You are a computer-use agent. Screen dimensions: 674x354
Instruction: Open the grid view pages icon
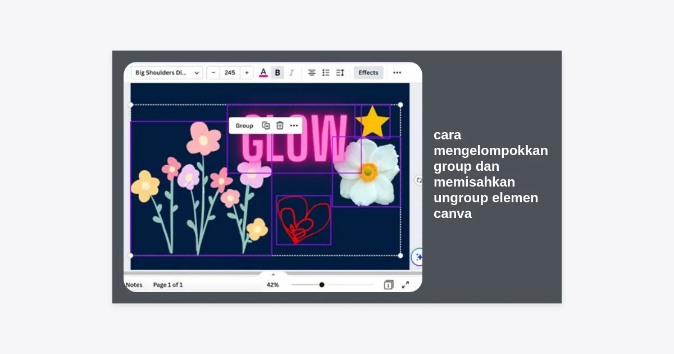tap(388, 285)
